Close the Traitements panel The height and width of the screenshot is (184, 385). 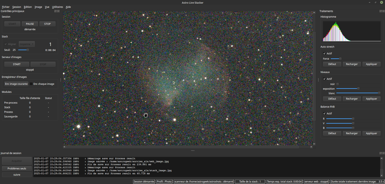click(x=383, y=11)
